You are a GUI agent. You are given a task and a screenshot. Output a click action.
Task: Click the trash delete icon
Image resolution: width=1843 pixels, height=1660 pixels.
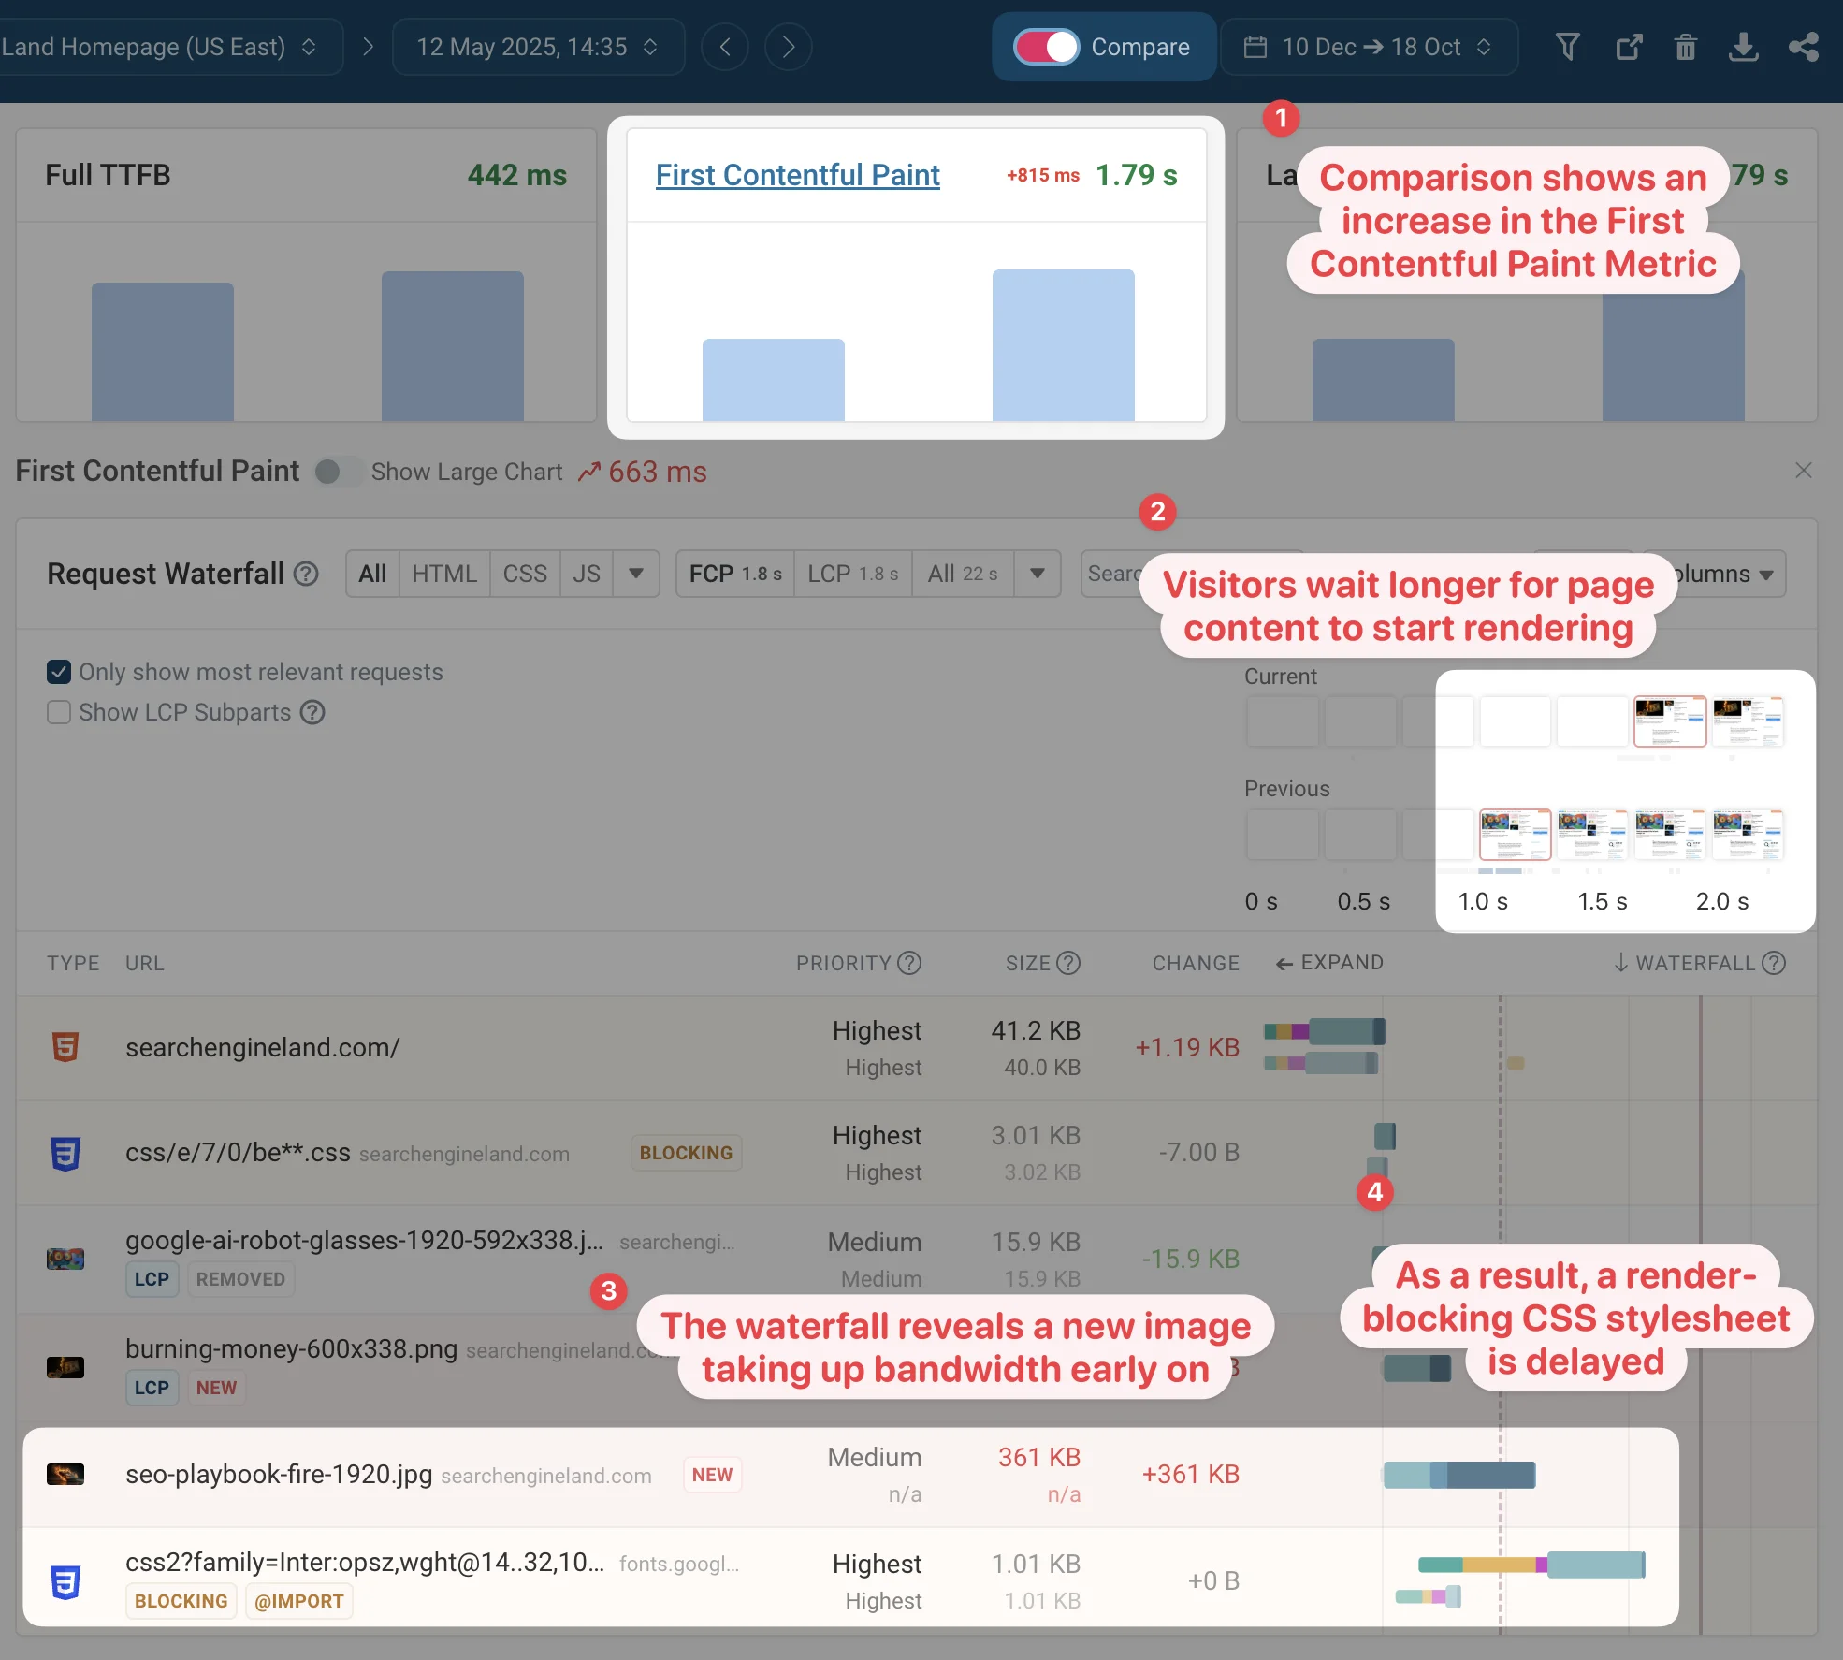1686,47
